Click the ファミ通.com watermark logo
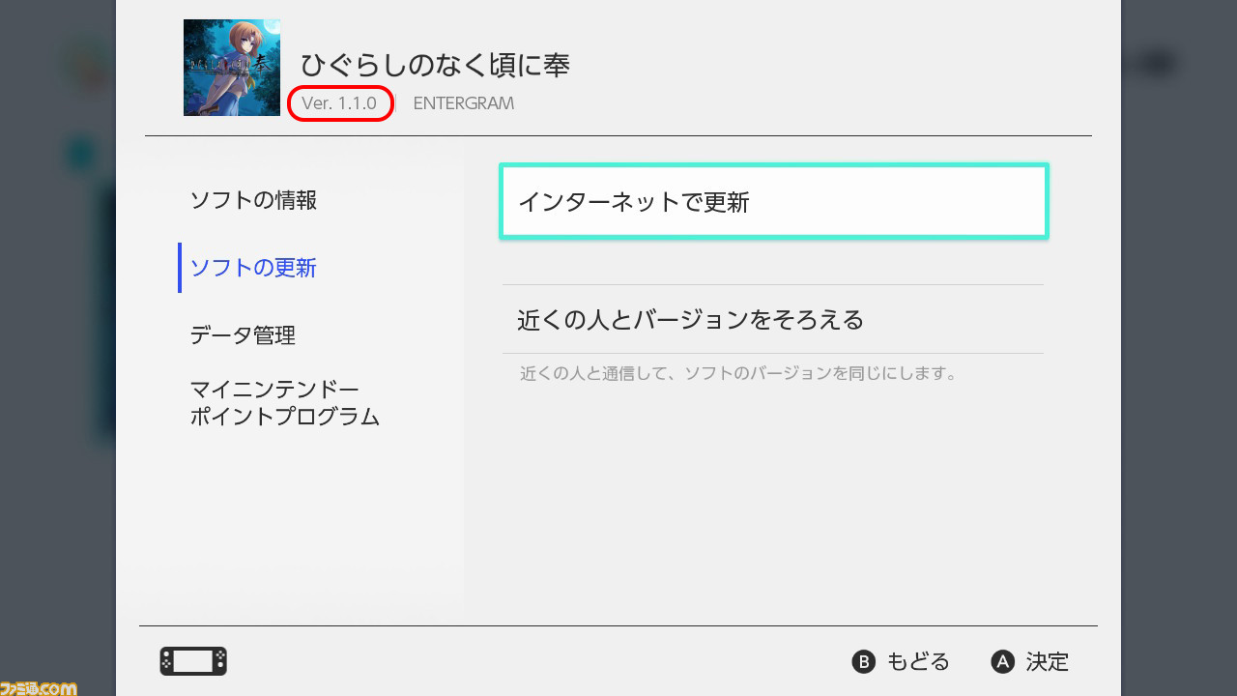 (x=39, y=687)
